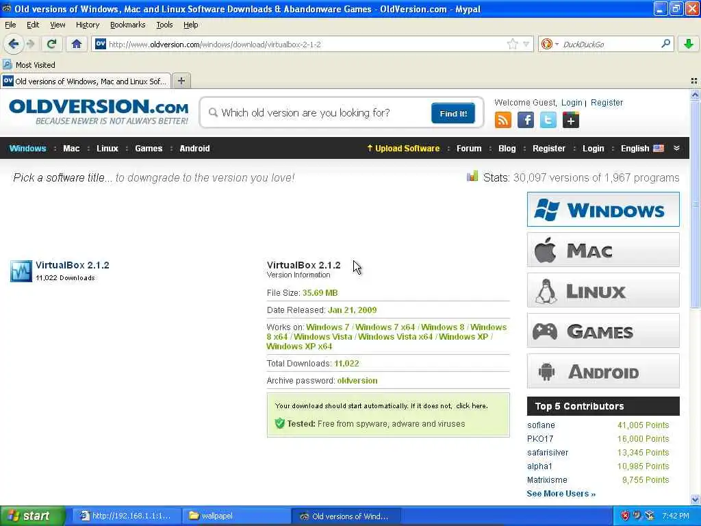Click the large Linux category button
Screen dimensions: 701x526
(603, 290)
